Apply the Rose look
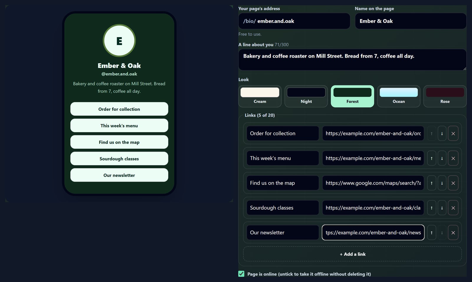This screenshot has height=282, width=472. (x=445, y=96)
